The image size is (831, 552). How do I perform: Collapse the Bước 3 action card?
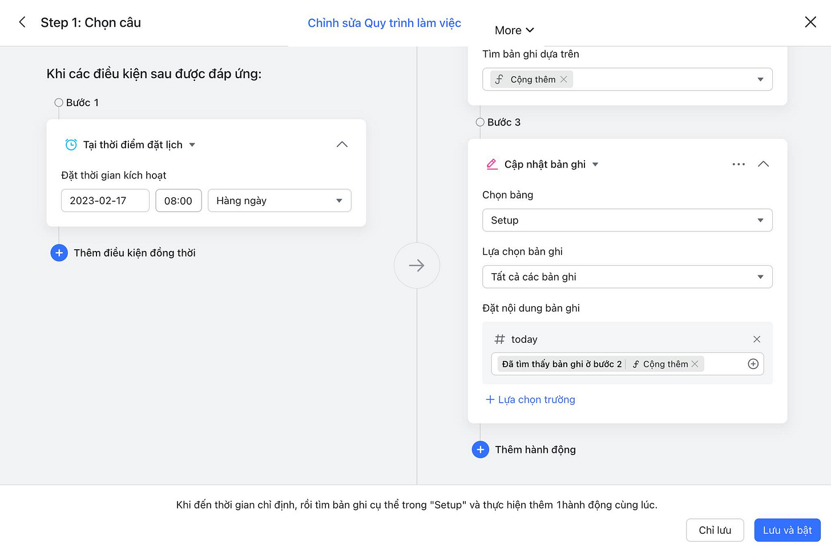(763, 164)
